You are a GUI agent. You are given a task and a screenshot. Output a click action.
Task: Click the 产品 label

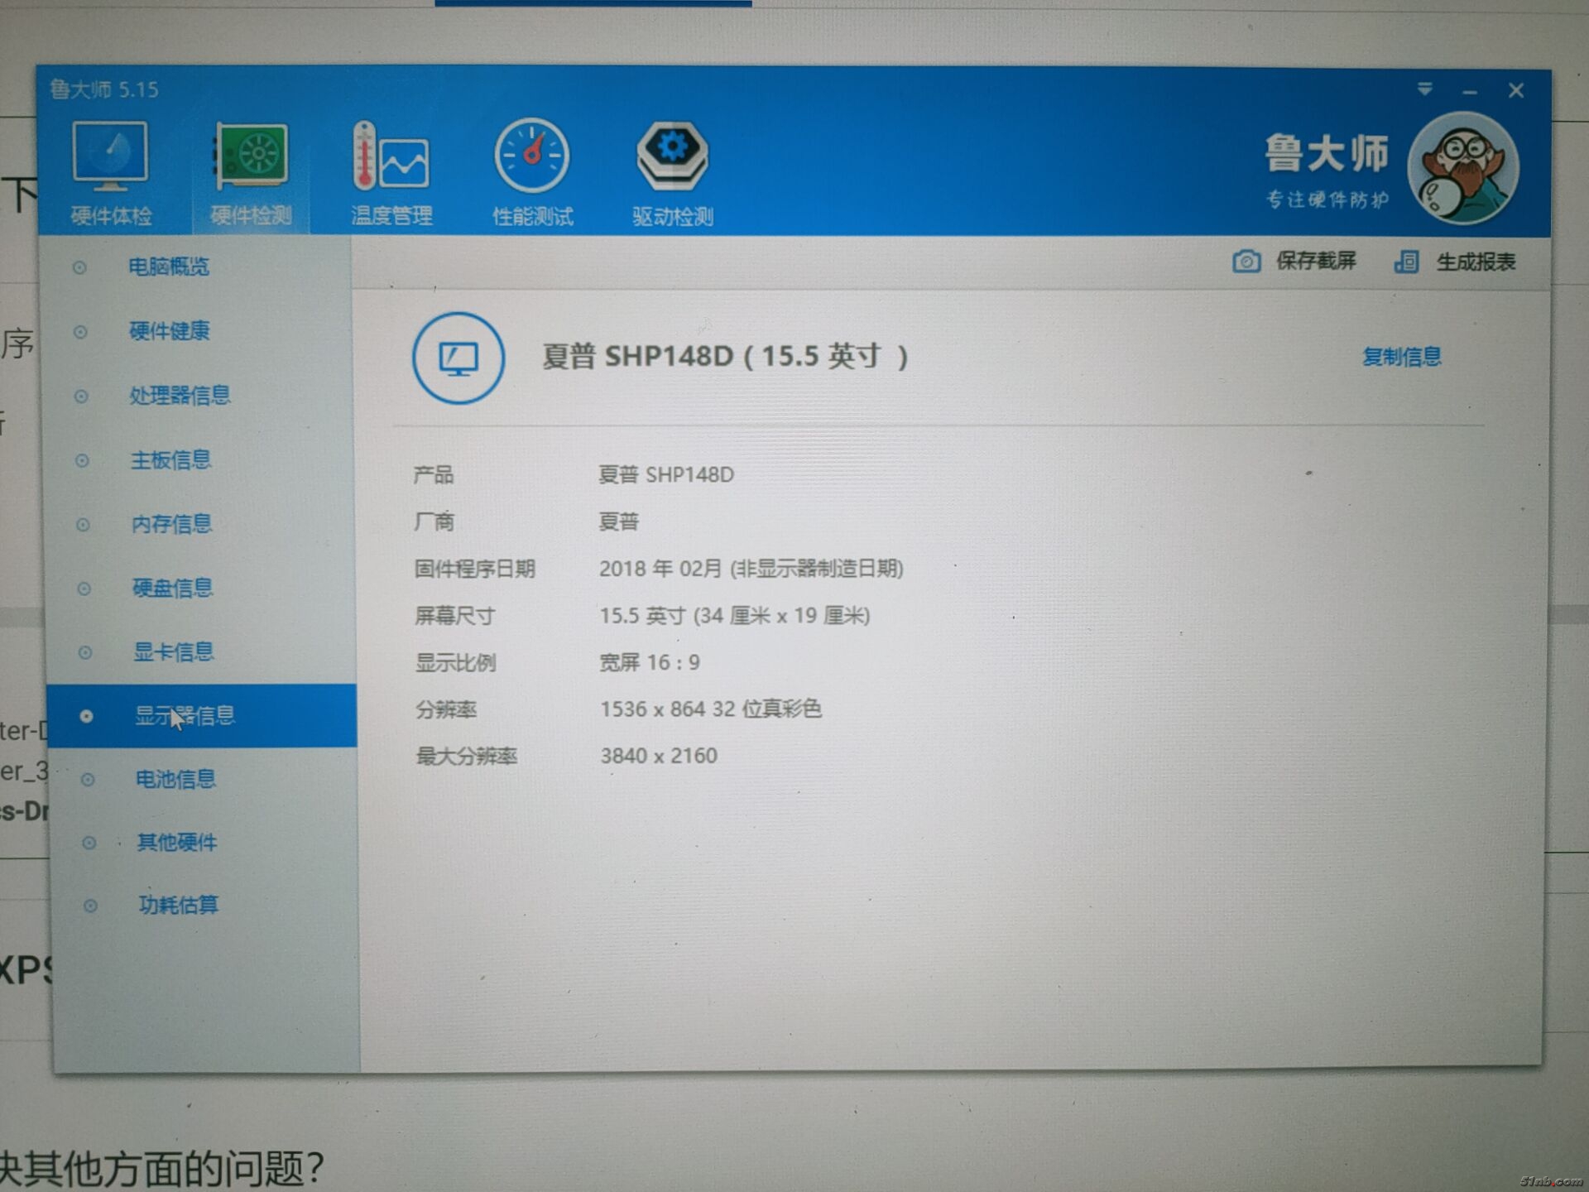point(434,475)
